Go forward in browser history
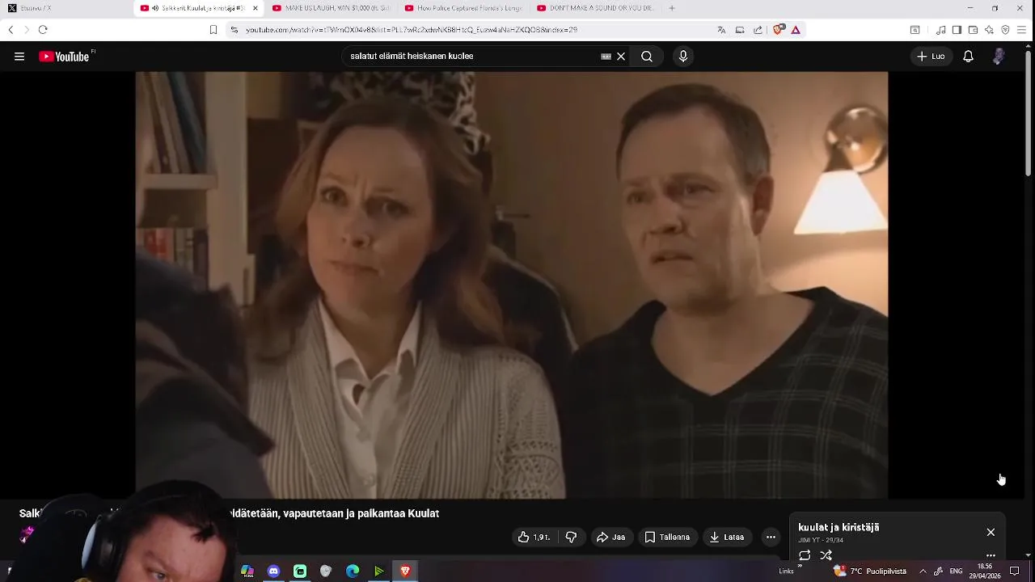Image resolution: width=1035 pixels, height=582 pixels. pyautogui.click(x=27, y=30)
